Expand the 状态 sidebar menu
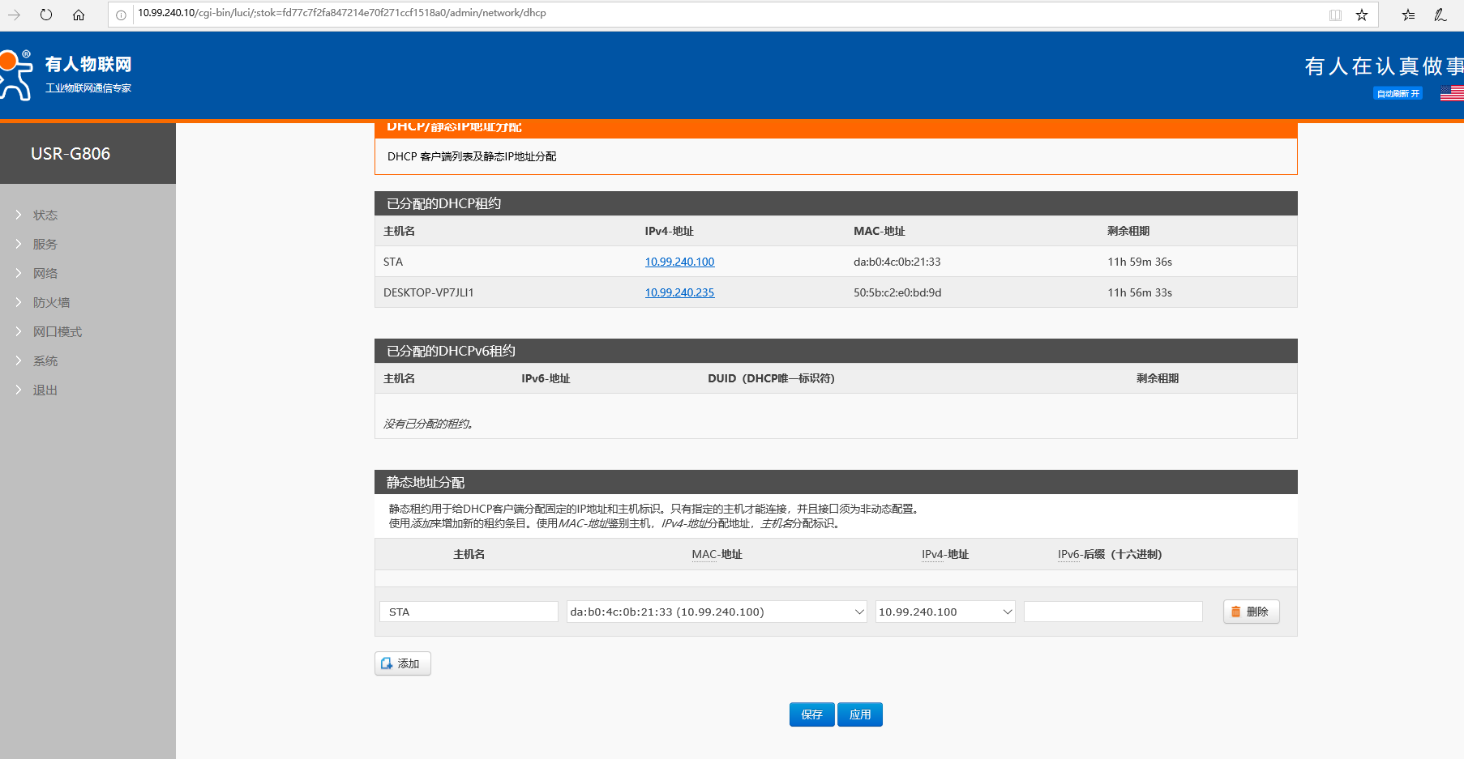 pyautogui.click(x=45, y=215)
